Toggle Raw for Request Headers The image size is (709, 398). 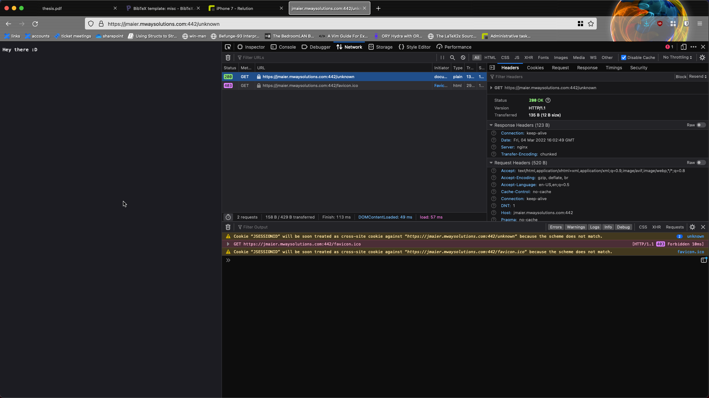[701, 163]
